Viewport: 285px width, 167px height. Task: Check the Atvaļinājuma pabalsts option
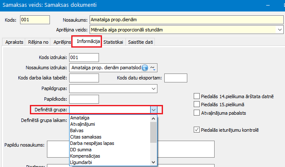(x=197, y=113)
